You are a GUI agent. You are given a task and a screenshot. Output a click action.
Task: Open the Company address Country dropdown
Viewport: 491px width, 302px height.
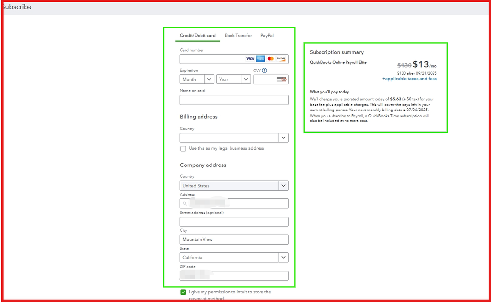[x=234, y=186]
